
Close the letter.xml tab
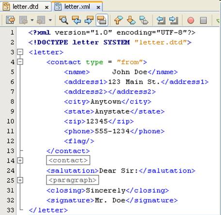98,7
